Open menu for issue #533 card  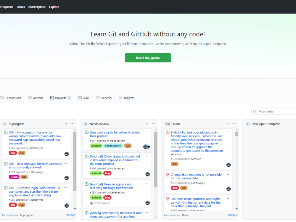[x=65, y=188]
